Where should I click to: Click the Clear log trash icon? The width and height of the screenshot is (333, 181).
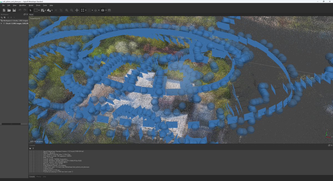[x=33, y=148]
